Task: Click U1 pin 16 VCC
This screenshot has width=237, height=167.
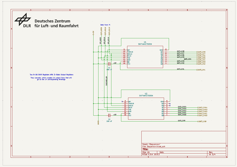Action: click(x=125, y=64)
